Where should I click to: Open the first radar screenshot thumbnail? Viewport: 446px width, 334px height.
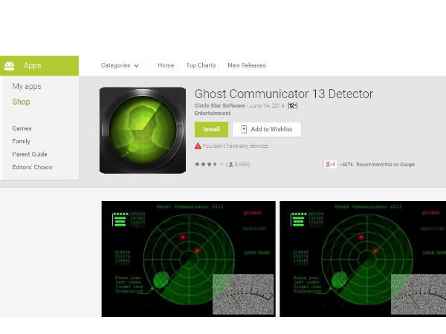tap(188, 258)
